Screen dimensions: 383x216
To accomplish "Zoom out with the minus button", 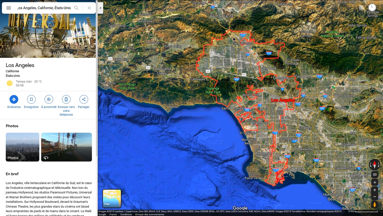I will (375, 197).
